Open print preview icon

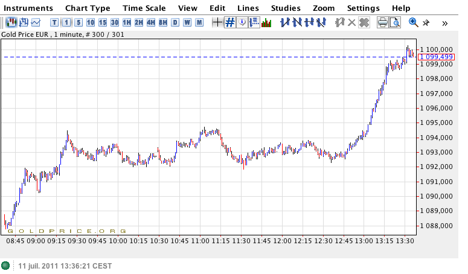[394, 23]
